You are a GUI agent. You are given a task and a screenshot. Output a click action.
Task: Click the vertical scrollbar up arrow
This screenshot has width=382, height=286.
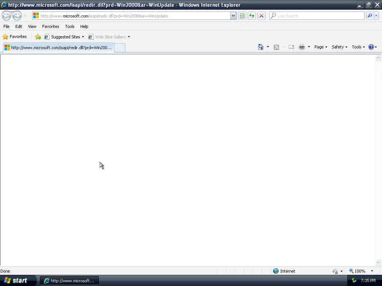point(378,58)
